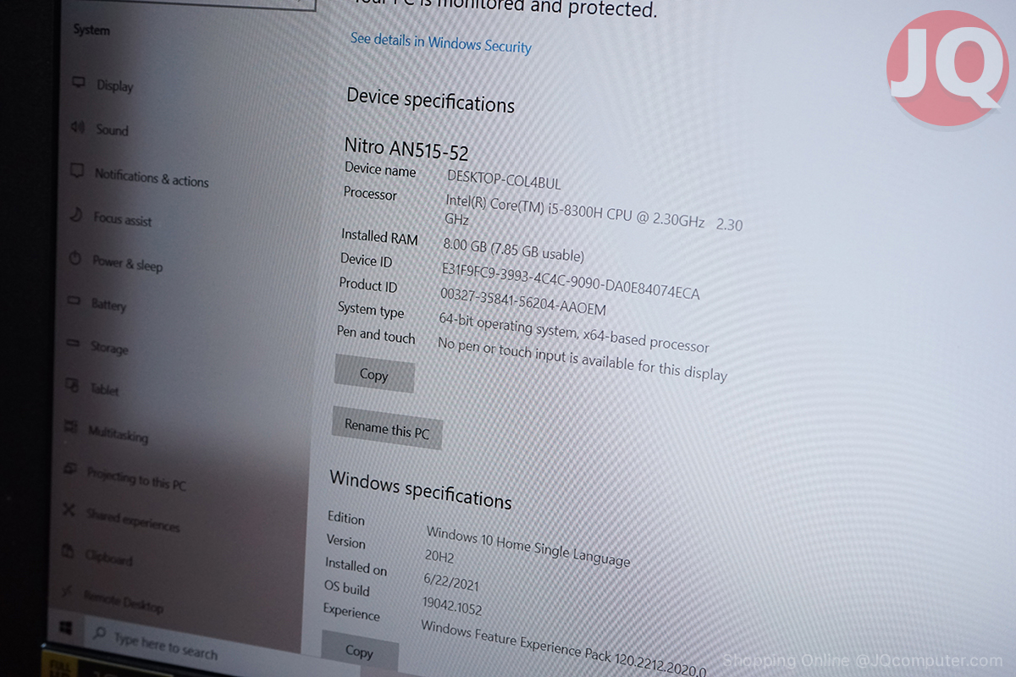
Task: Select Focus assist in the sidebar
Action: (123, 218)
